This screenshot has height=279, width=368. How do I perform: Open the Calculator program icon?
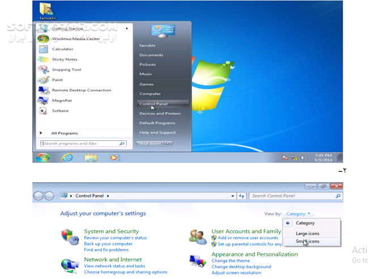coord(44,49)
